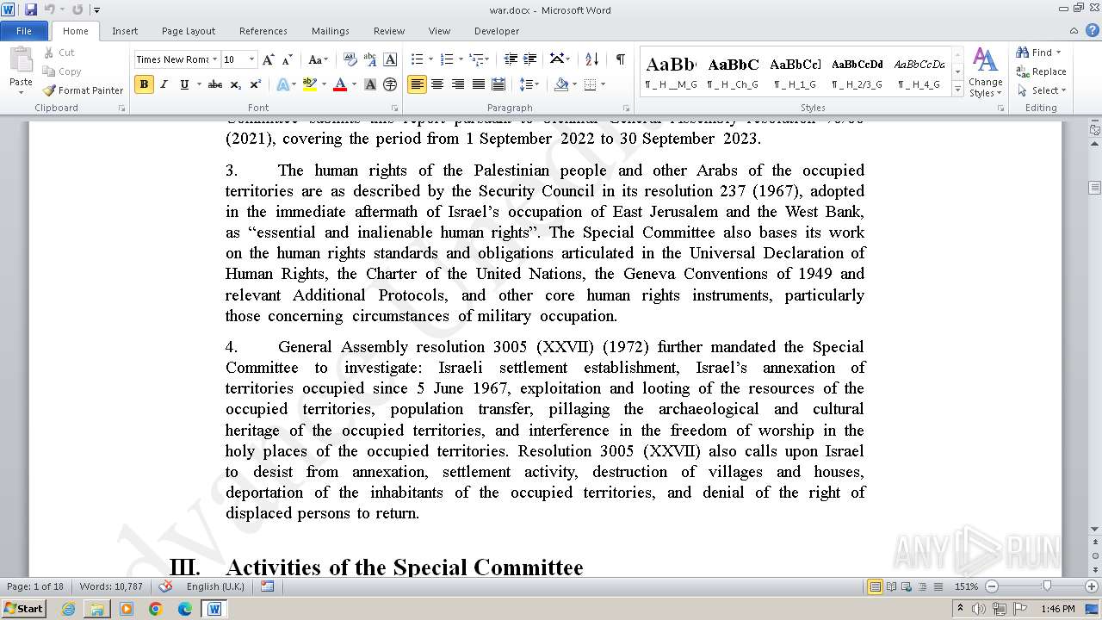
Task: Switch to the Developer tab
Action: 497,31
